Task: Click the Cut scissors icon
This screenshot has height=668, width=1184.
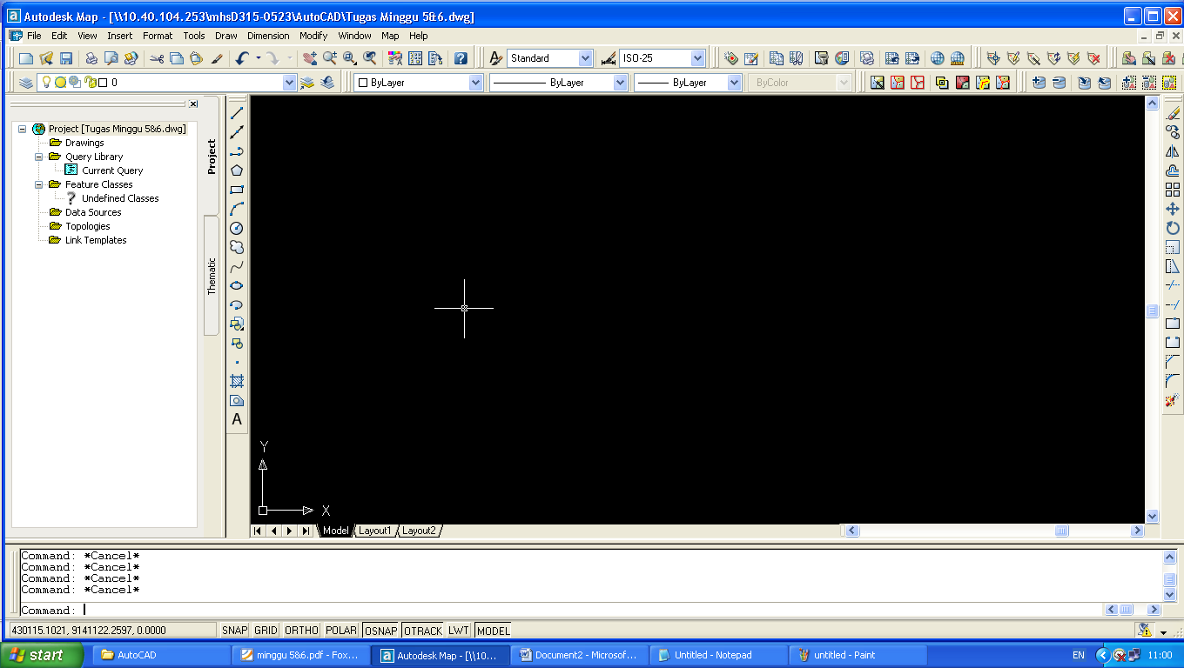Action: coord(157,58)
